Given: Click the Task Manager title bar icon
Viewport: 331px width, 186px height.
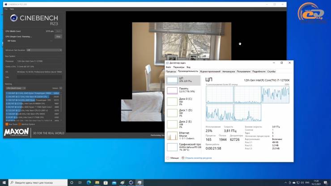Looking at the screenshot, I should pyautogui.click(x=167, y=63).
